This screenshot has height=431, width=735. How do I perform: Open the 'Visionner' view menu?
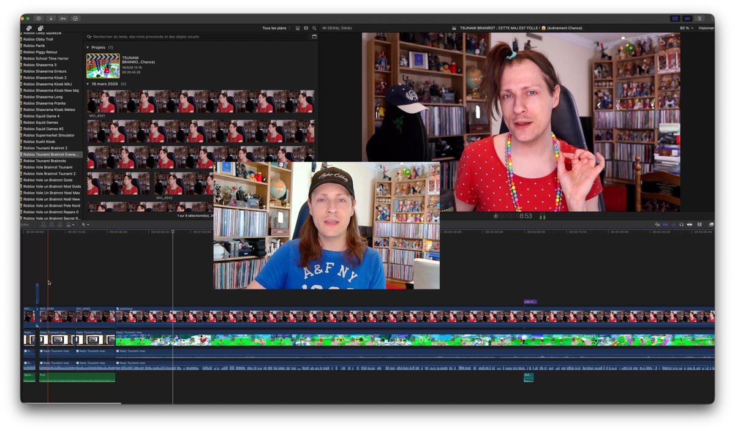[706, 28]
